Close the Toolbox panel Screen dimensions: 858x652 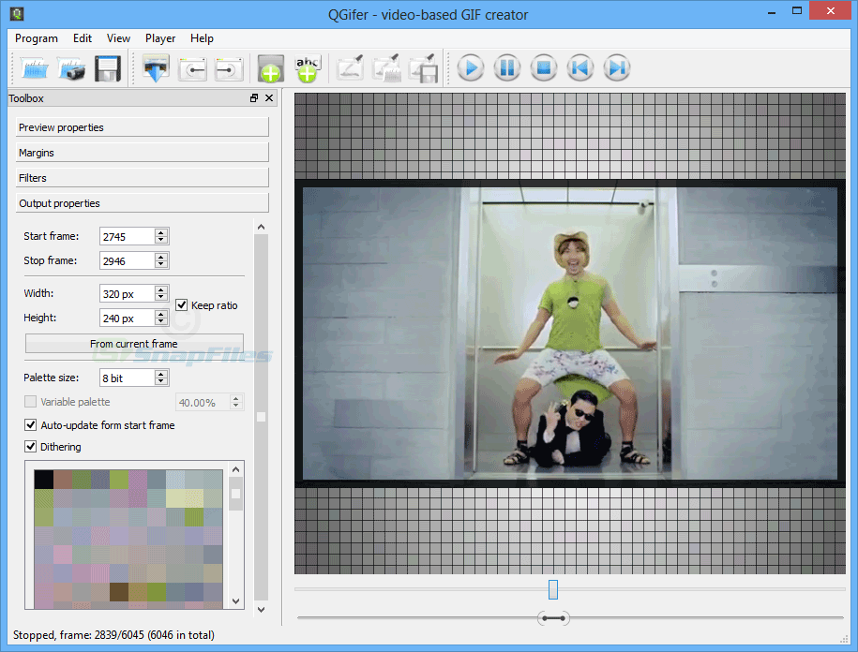click(269, 97)
